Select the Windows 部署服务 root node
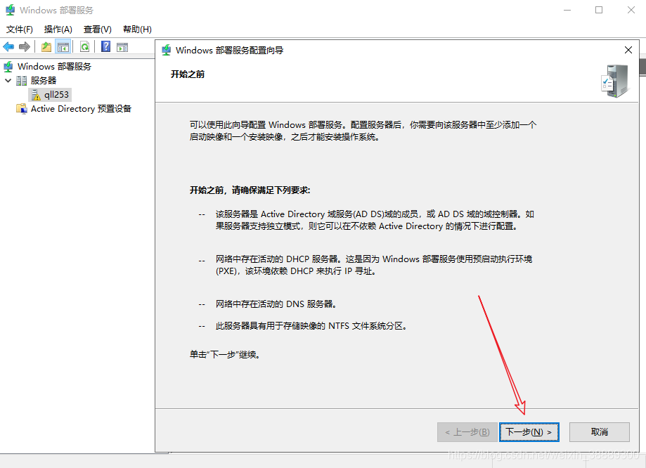This screenshot has height=468, width=646. tap(54, 67)
